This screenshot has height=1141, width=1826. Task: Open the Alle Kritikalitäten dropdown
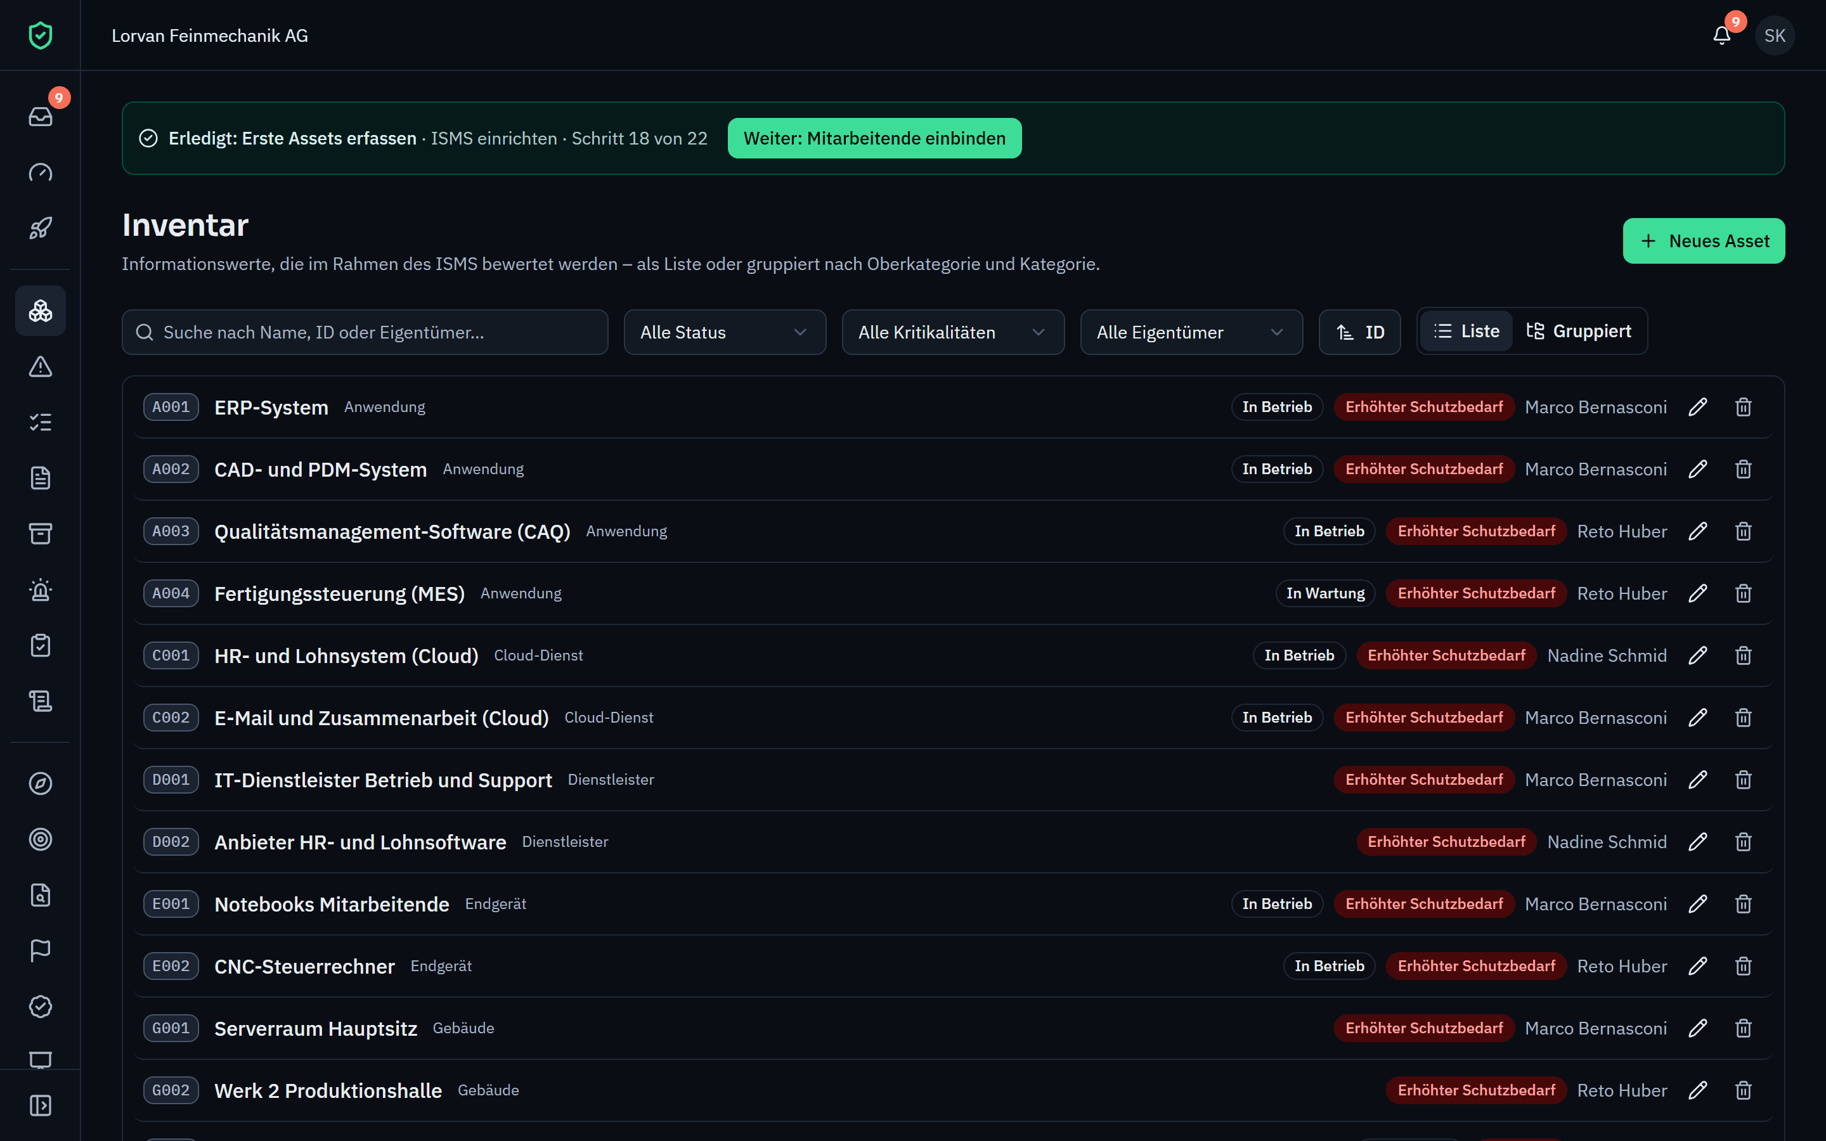coord(953,332)
